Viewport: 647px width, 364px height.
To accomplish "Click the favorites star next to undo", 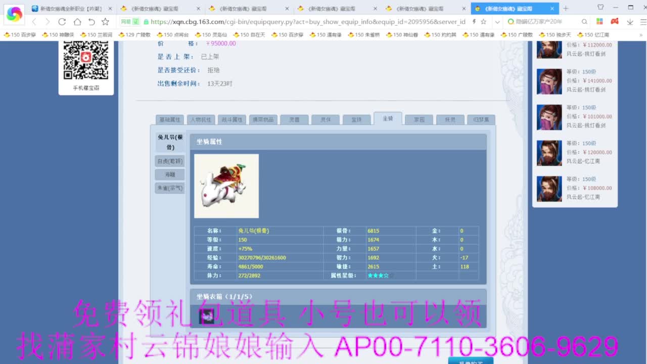I will (105, 22).
